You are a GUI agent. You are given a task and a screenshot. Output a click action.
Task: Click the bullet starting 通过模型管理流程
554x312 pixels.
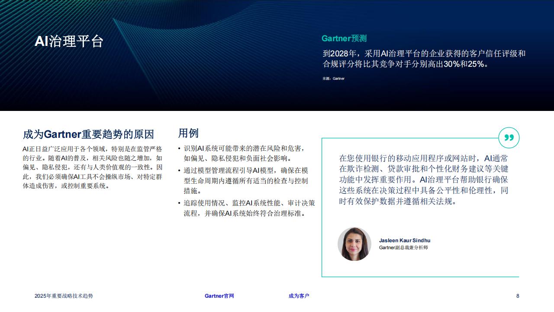coord(243,181)
